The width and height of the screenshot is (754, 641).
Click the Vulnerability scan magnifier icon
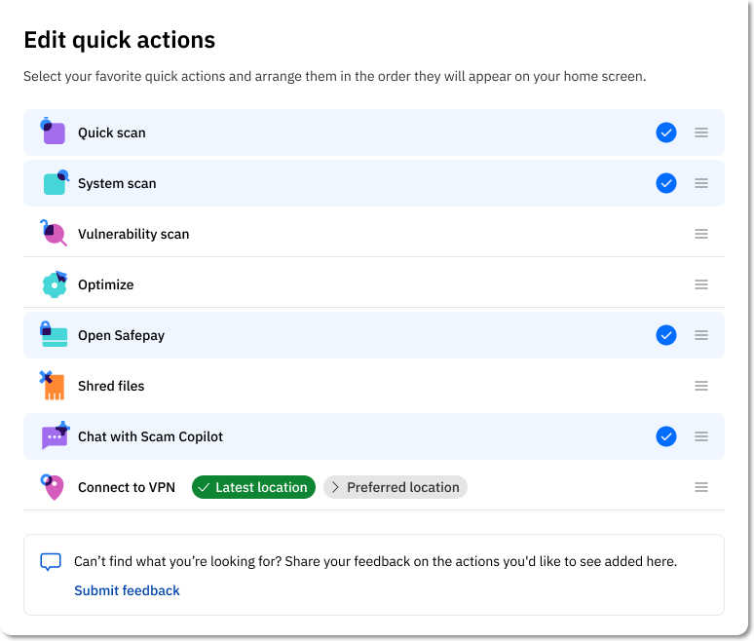pyautogui.click(x=53, y=233)
